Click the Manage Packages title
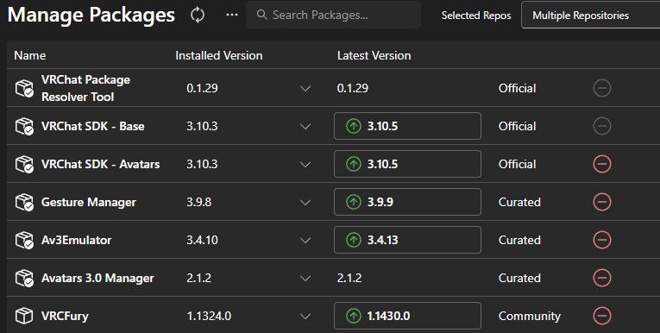The image size is (660, 333). (91, 16)
